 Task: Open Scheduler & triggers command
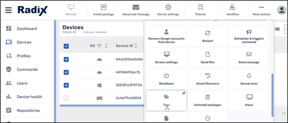[x=249, y=36]
